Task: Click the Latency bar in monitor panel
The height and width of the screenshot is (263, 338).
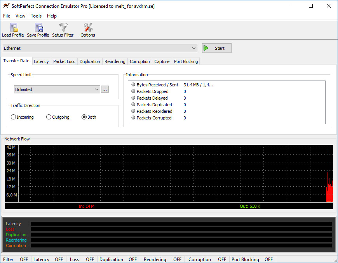Action: [x=181, y=224]
